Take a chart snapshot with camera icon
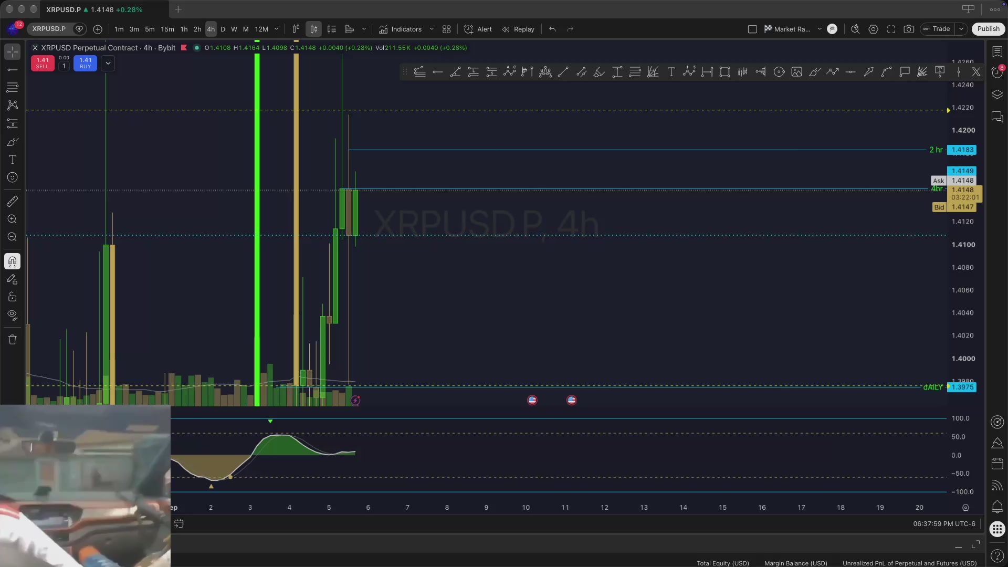 coord(909,29)
